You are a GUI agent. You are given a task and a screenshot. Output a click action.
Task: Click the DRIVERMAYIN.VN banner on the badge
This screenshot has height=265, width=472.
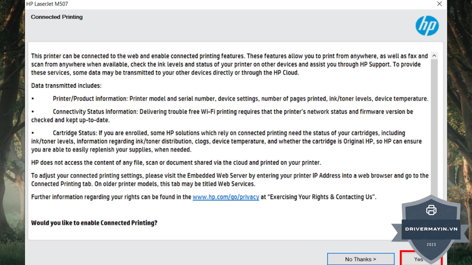click(x=431, y=229)
